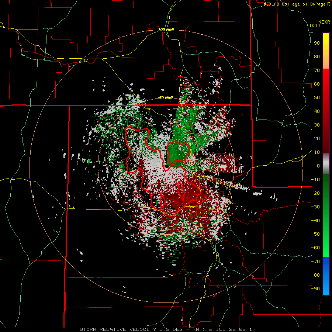Pick the light blue bottom color bar segment
Screen dimensions: 332x332
326,287
